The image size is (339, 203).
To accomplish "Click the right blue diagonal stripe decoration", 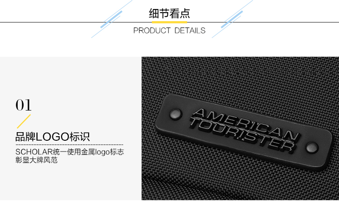I will 232,19.
